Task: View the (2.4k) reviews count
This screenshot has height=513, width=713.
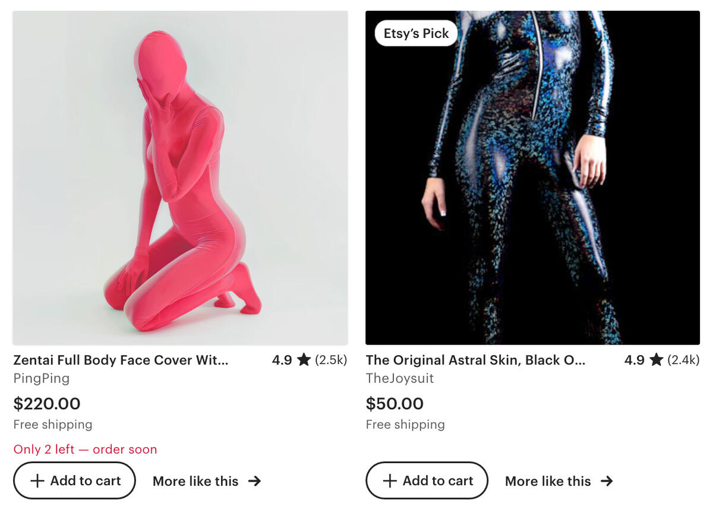Action: pos(683,360)
